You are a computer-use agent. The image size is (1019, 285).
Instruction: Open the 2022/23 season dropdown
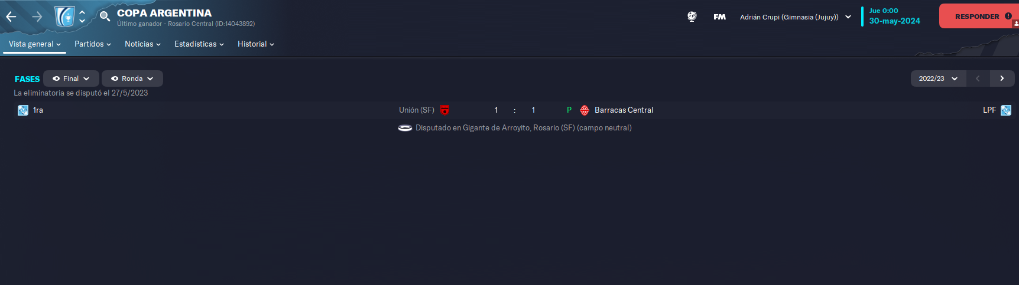[x=938, y=78]
